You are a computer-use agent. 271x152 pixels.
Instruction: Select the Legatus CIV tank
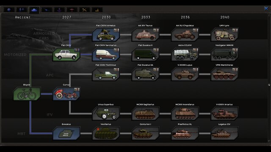(x=224, y=133)
